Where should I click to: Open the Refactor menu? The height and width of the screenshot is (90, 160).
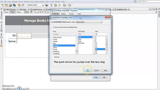27,2
